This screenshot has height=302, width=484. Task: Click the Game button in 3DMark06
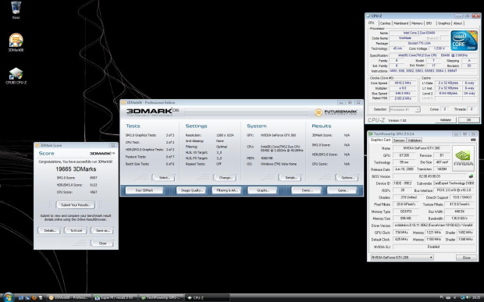[343, 190]
